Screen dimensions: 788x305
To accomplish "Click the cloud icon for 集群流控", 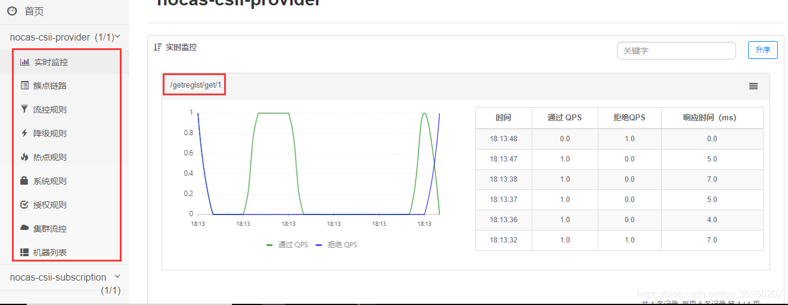I will [x=24, y=228].
